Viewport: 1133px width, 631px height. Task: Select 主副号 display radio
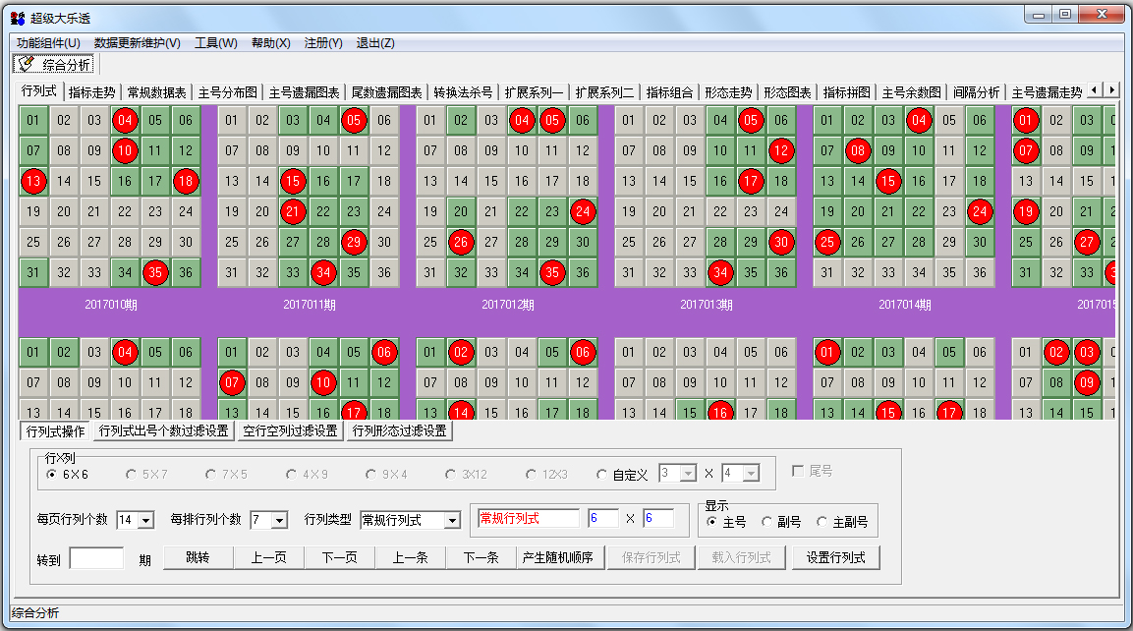pyautogui.click(x=821, y=522)
